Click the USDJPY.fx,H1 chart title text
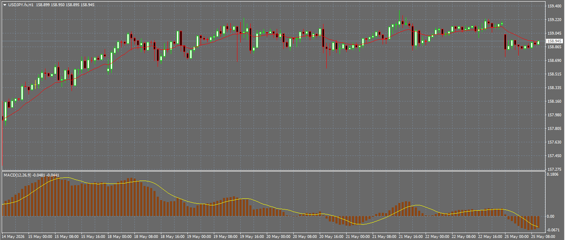Image resolution: width=565 pixels, height=240 pixels. pos(21,5)
